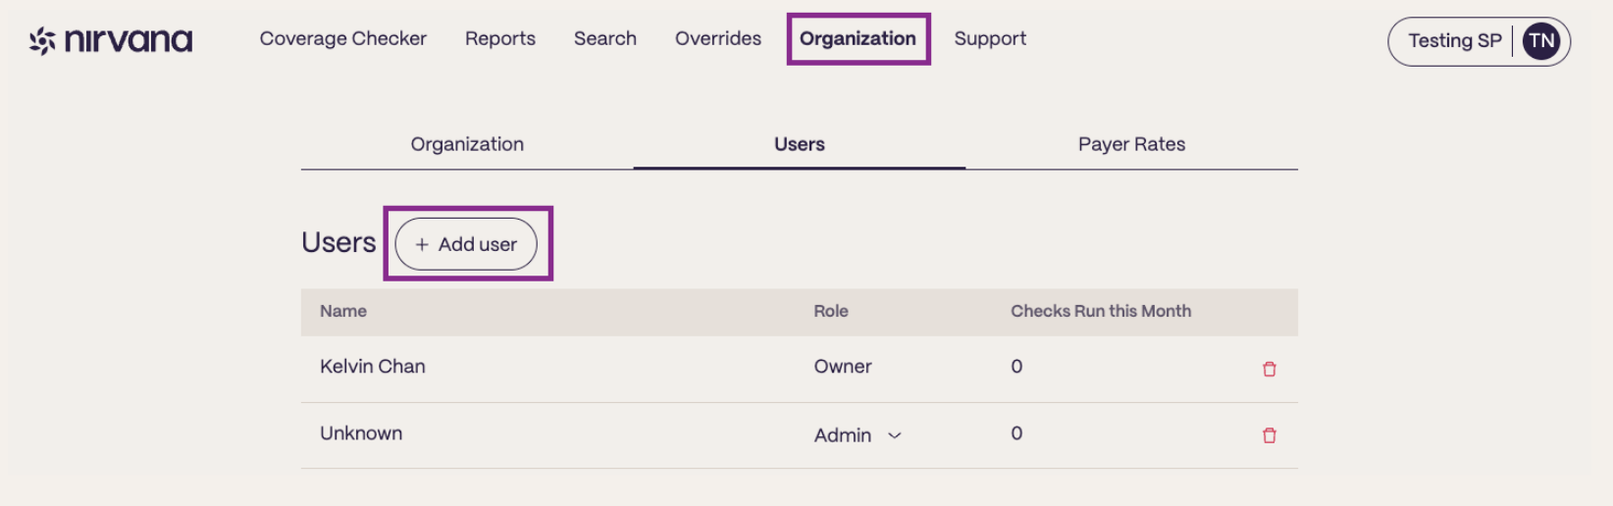Click Kelvin Chan's checks count of 0

1016,366
